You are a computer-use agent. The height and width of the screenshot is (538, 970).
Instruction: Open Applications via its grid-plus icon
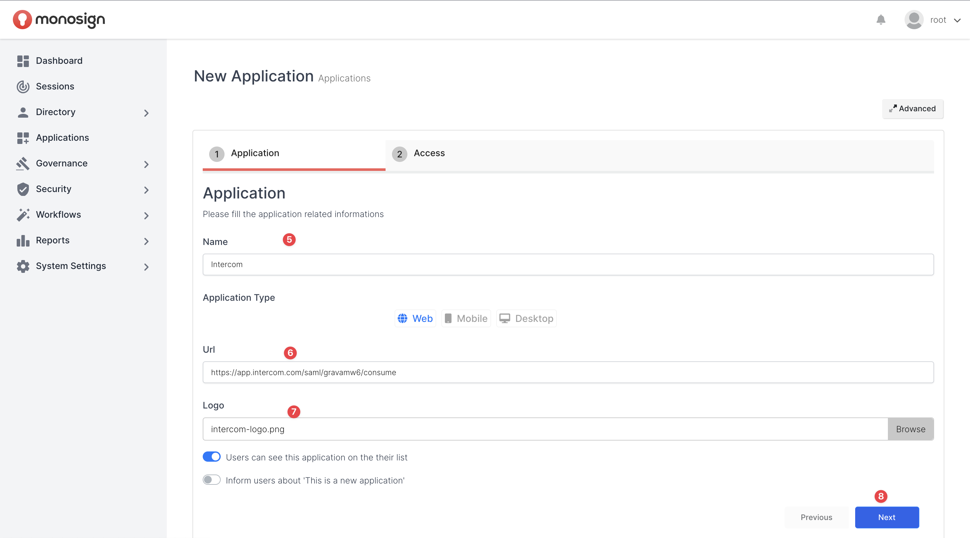23,138
